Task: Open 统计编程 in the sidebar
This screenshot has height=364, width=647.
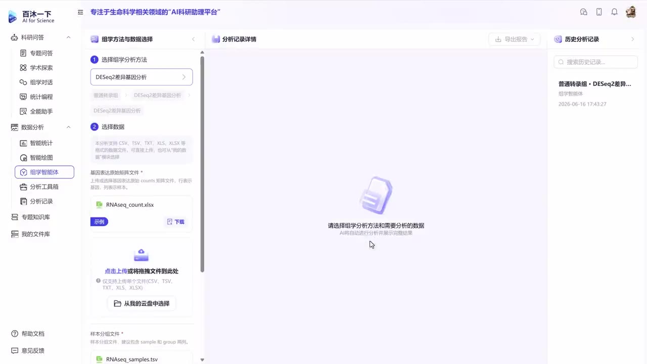Action: pyautogui.click(x=41, y=97)
